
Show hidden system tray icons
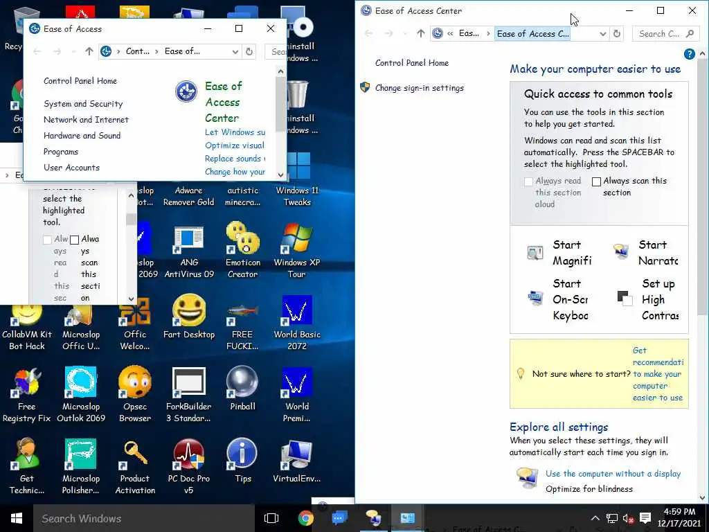[595, 518]
